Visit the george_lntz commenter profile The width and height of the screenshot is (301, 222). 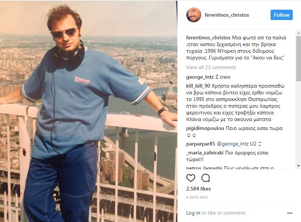coord(200,77)
